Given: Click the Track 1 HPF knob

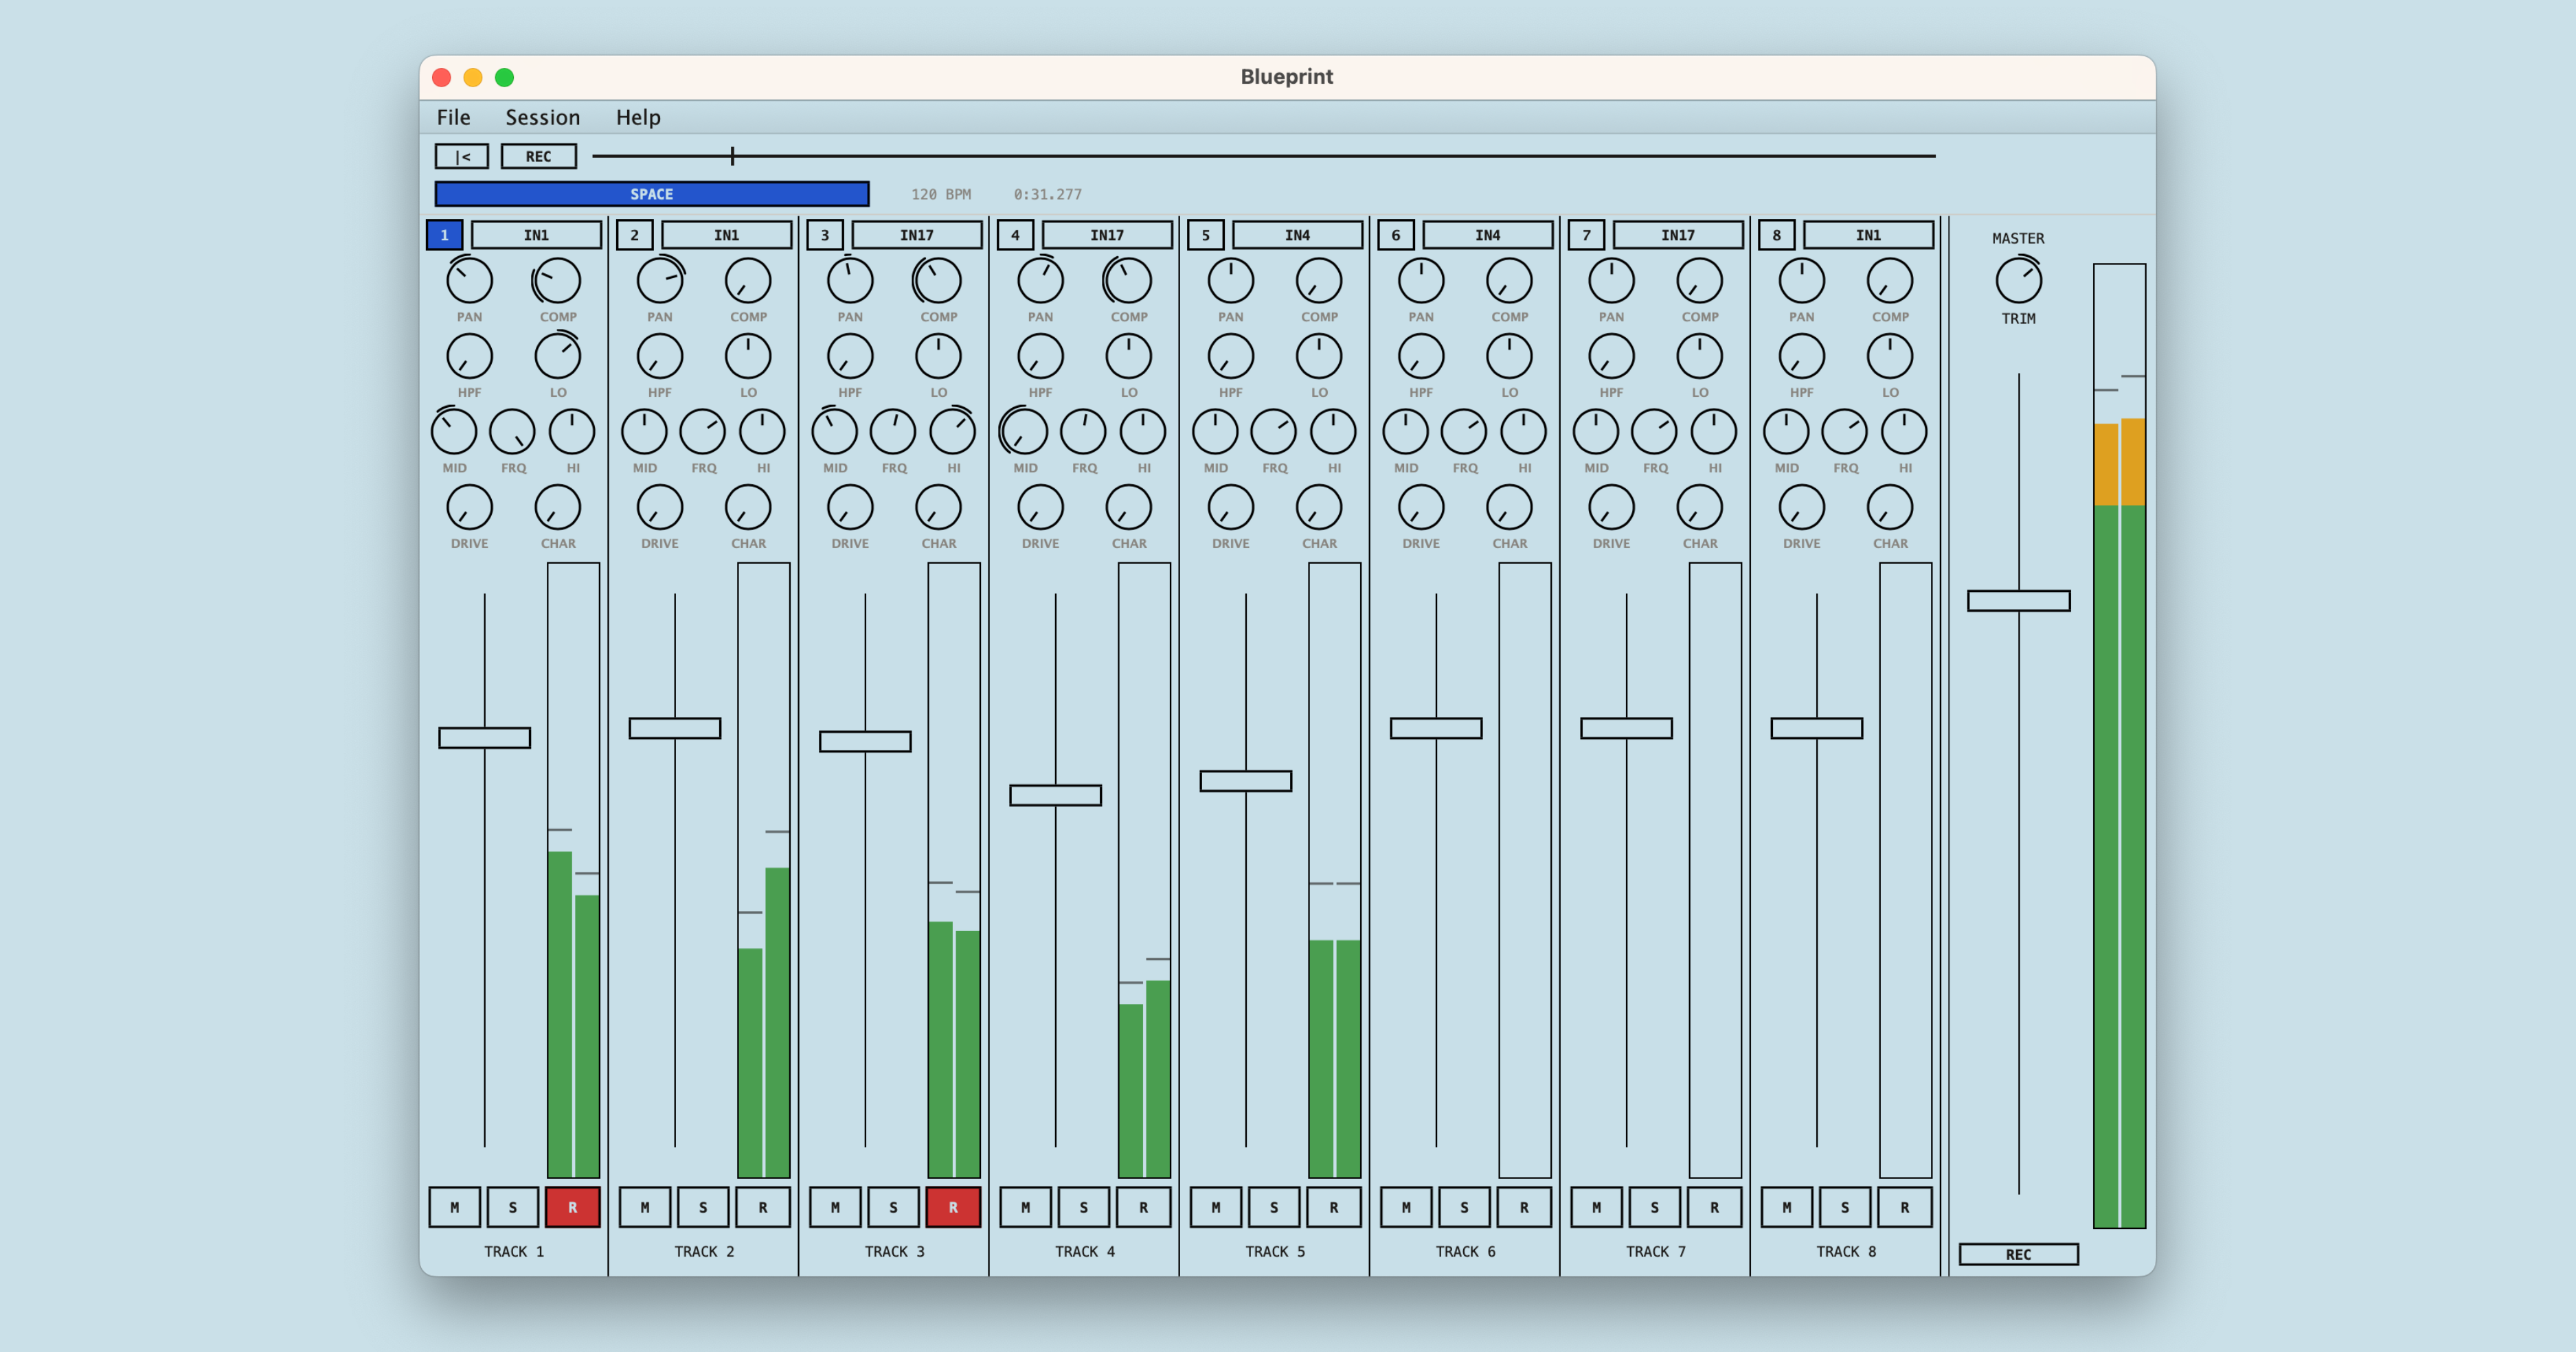Looking at the screenshot, I should point(469,357).
